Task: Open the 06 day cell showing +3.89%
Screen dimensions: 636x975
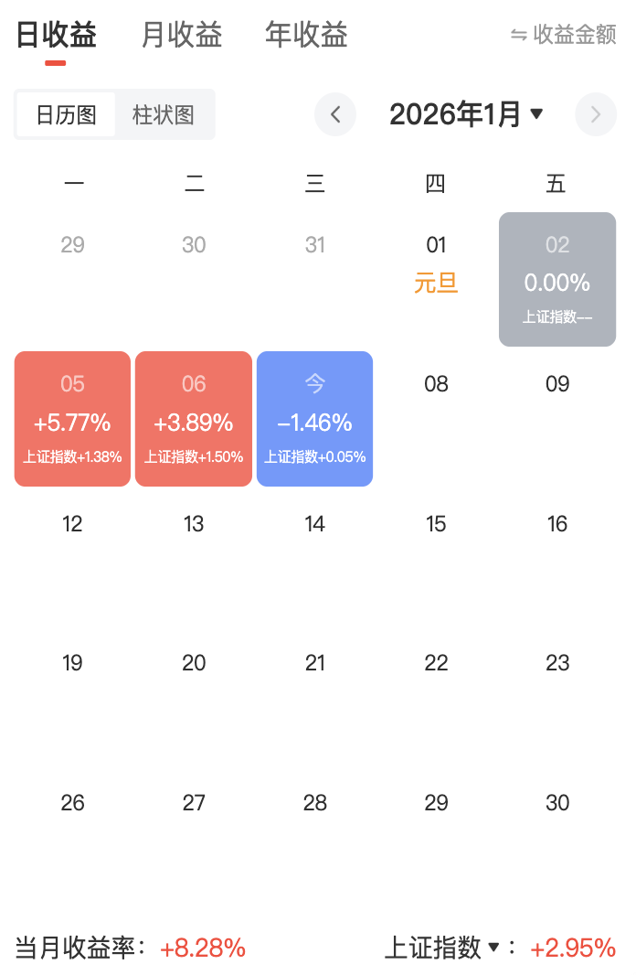Action: click(193, 419)
